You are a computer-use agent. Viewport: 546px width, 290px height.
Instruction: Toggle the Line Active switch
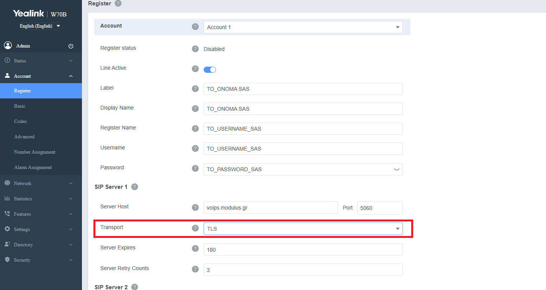click(x=210, y=70)
